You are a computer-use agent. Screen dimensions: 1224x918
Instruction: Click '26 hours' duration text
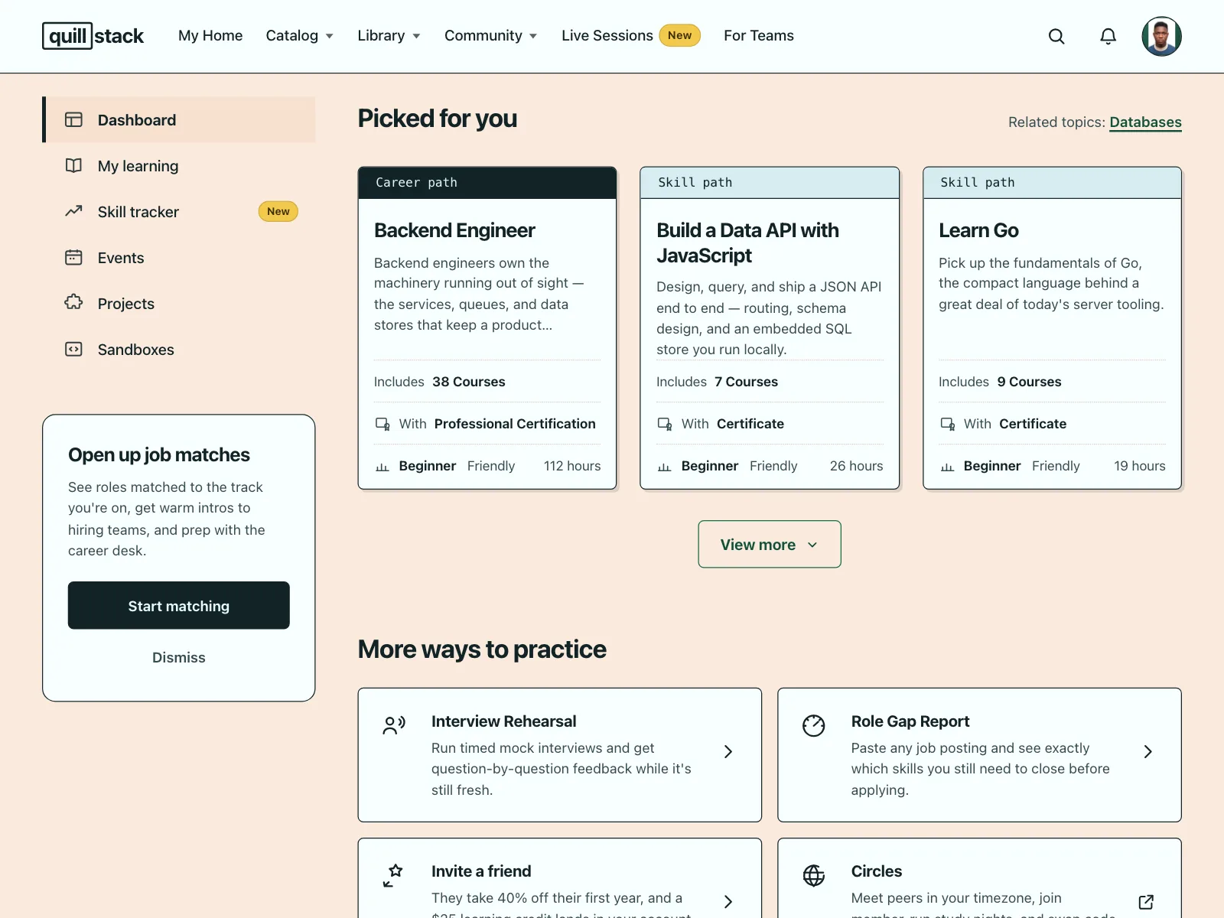[856, 466]
